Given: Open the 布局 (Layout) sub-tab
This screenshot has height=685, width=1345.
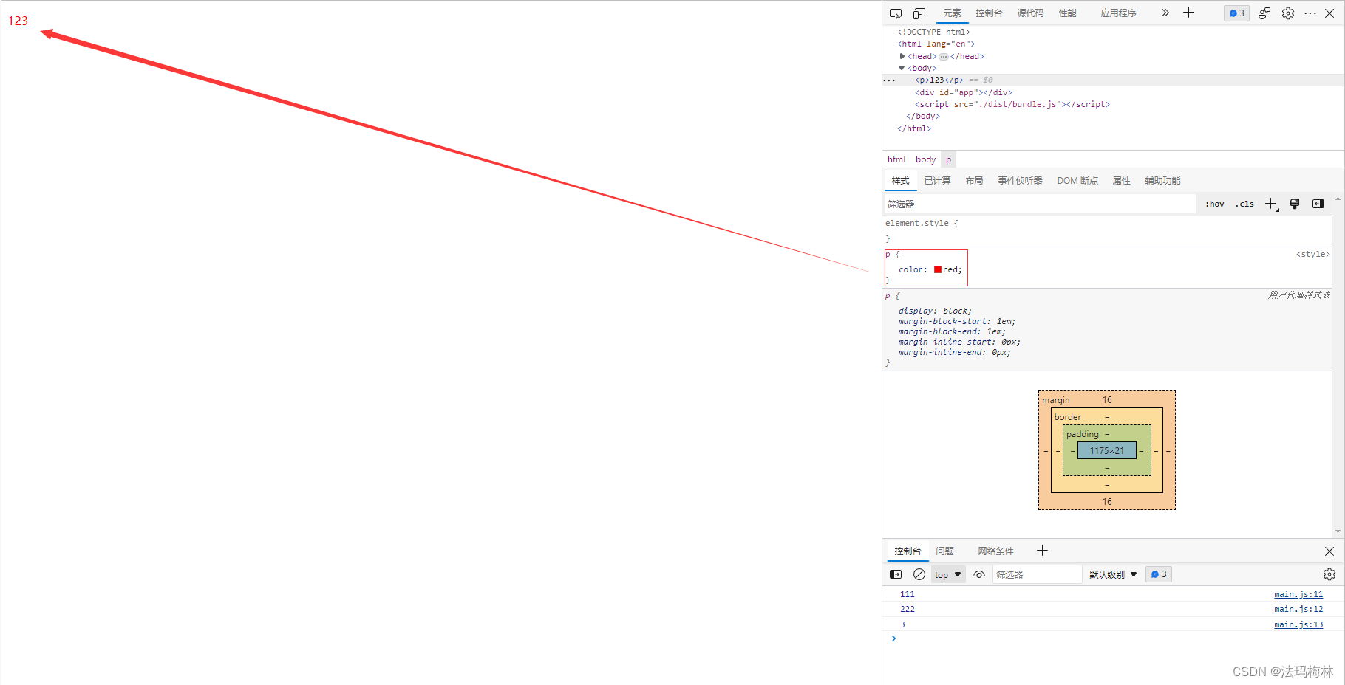Looking at the screenshot, I should point(974,181).
